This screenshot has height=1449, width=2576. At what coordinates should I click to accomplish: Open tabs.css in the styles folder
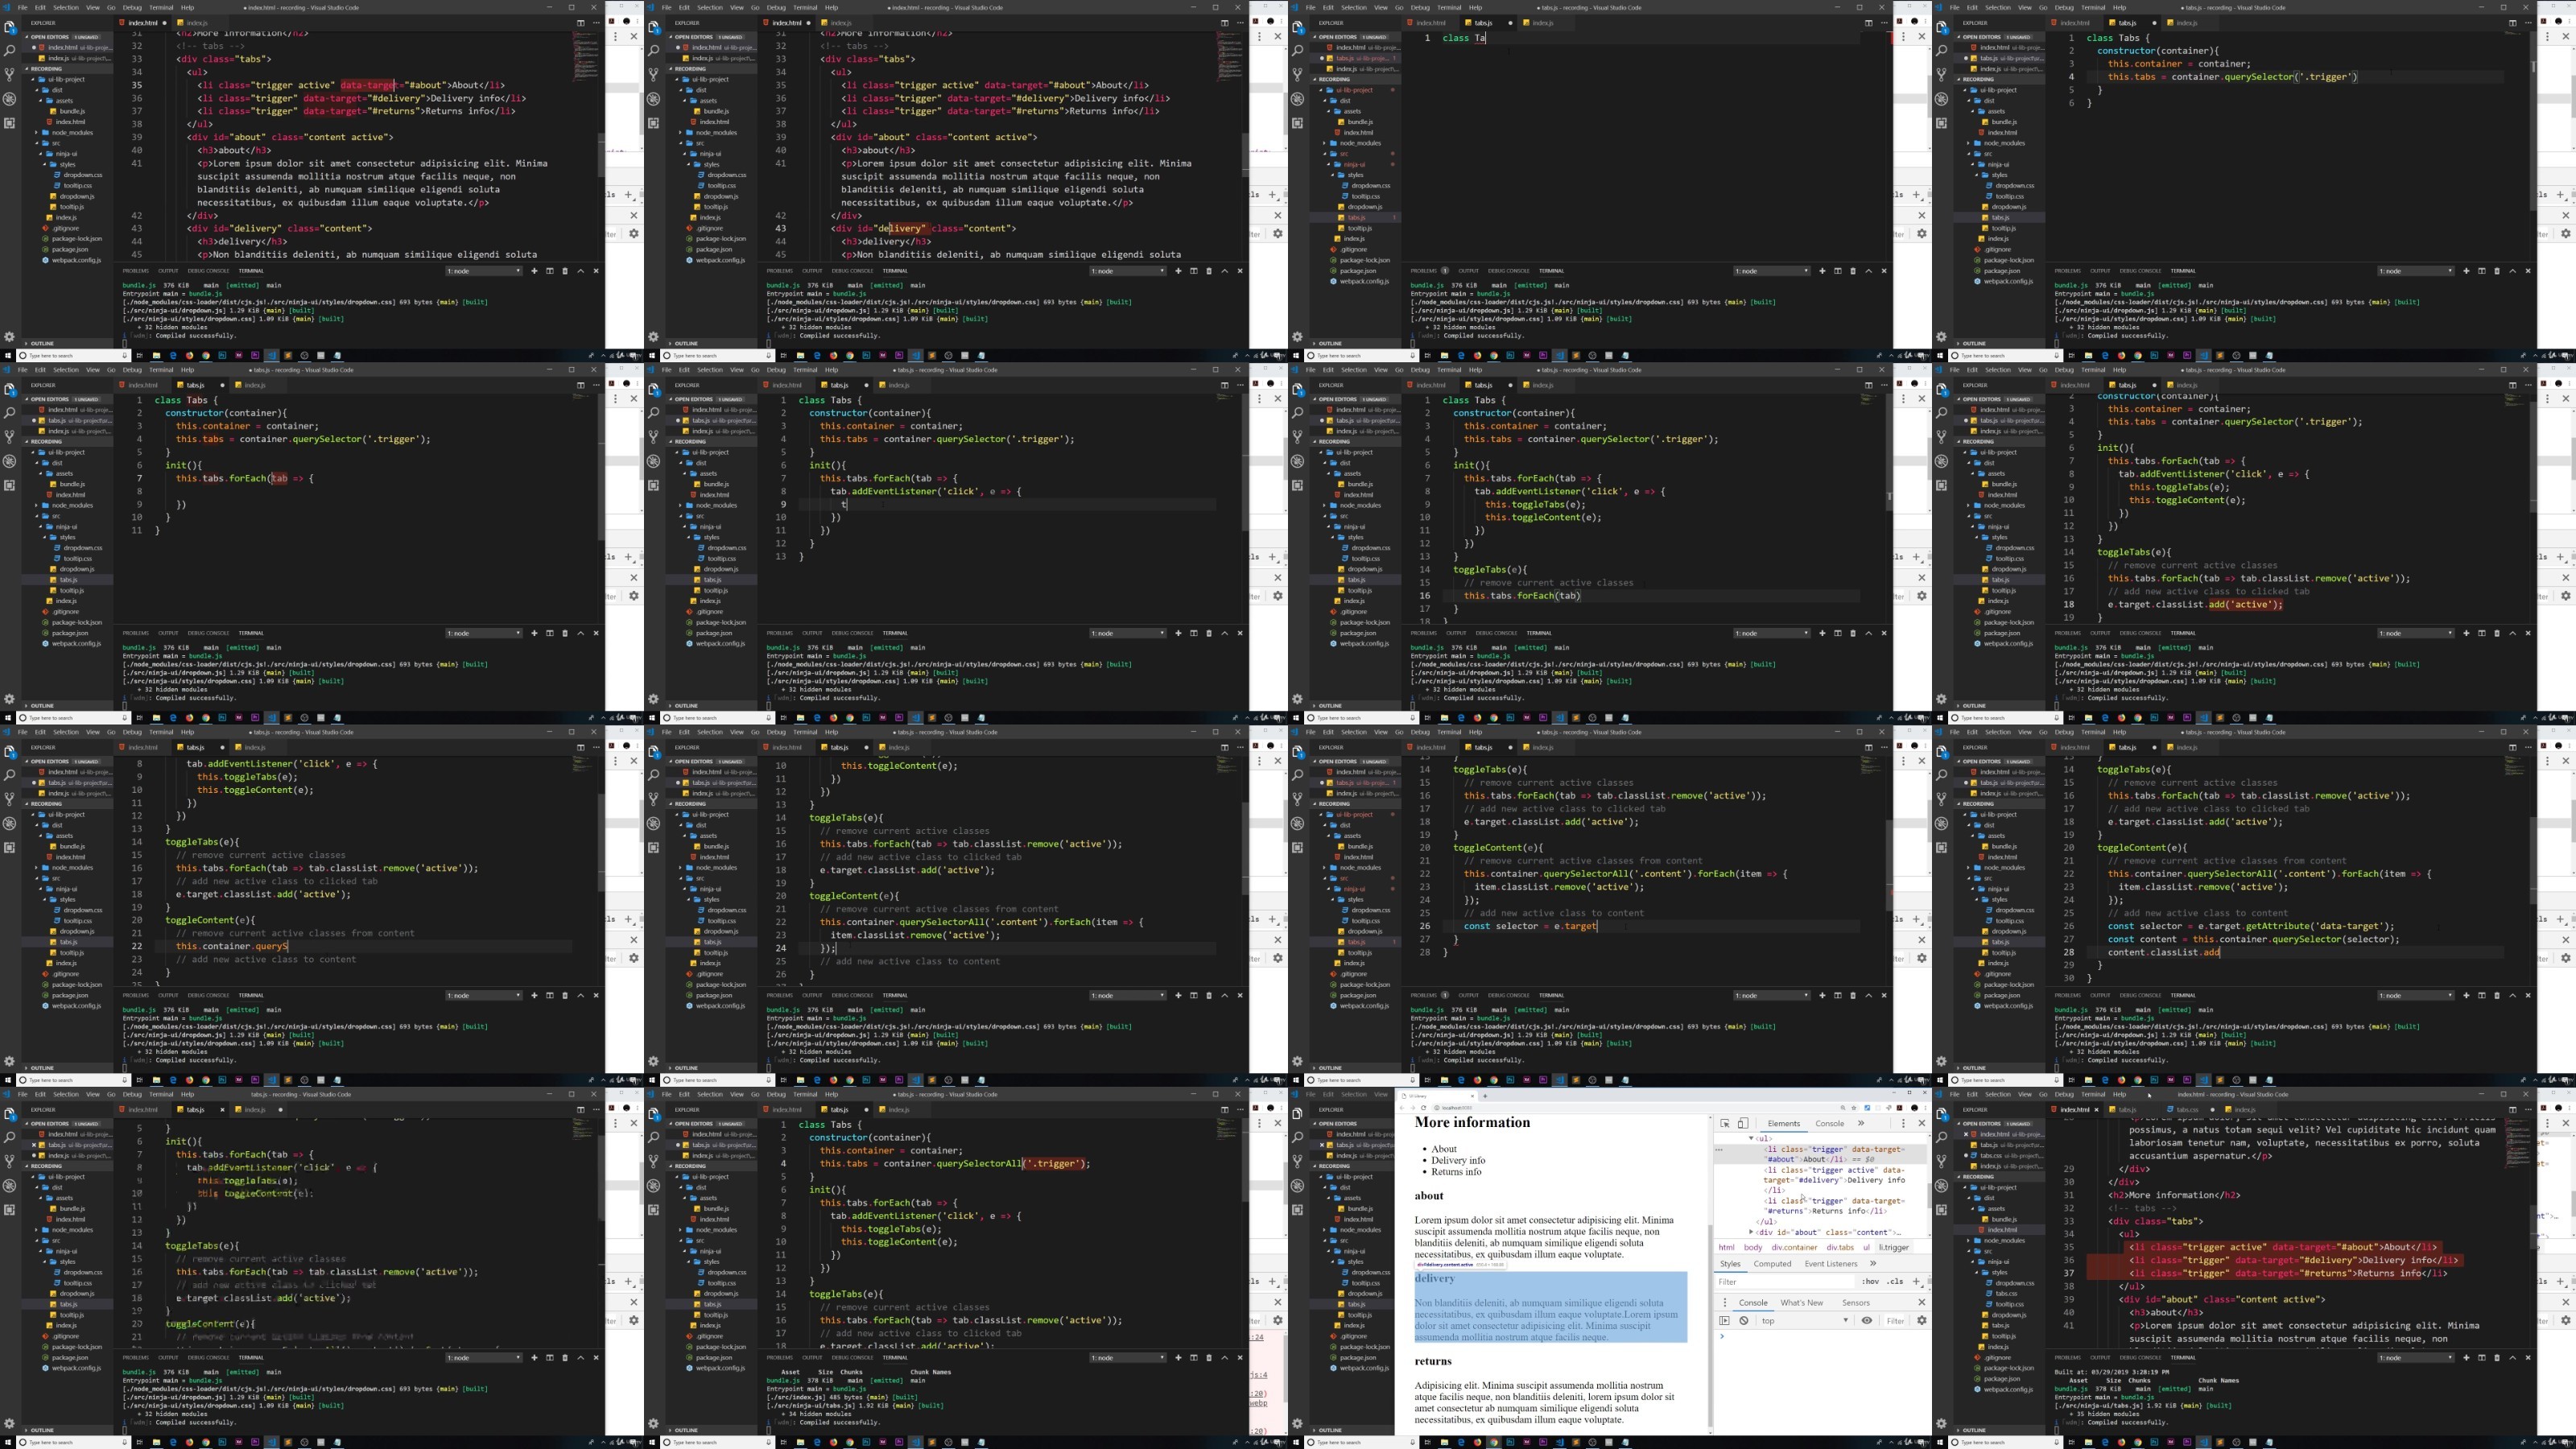pyautogui.click(x=2007, y=1293)
